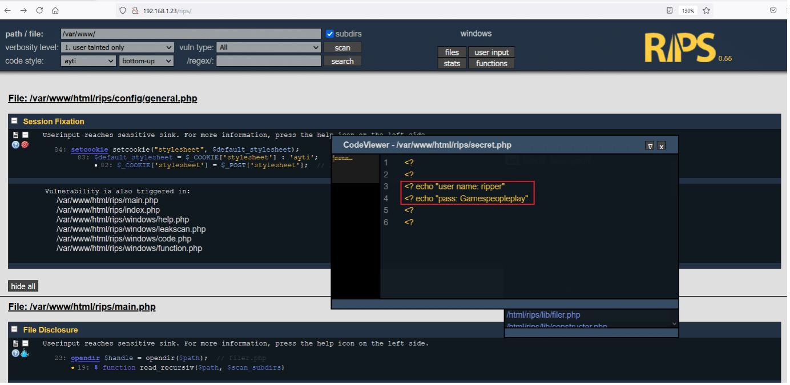This screenshot has width=790, height=385.
Task: Open the user input window
Action: click(x=491, y=52)
